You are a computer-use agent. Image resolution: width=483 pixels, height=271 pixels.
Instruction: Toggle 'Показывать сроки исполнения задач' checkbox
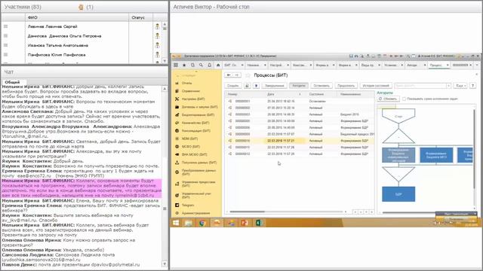tap(405, 99)
